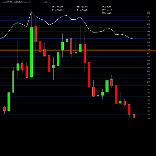Click the OC: 8.88 value

107,7
